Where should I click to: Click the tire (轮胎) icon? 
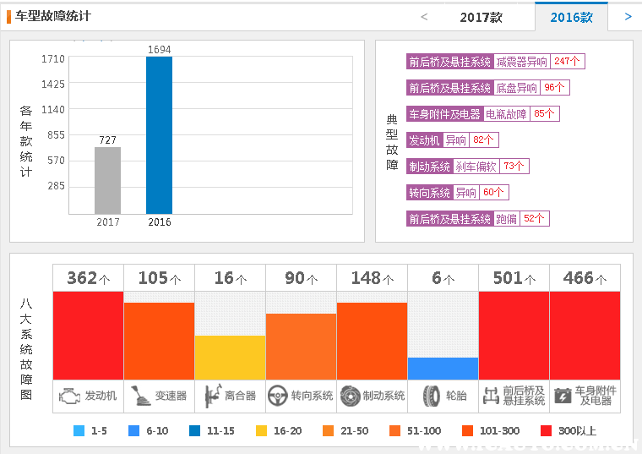tap(432, 396)
